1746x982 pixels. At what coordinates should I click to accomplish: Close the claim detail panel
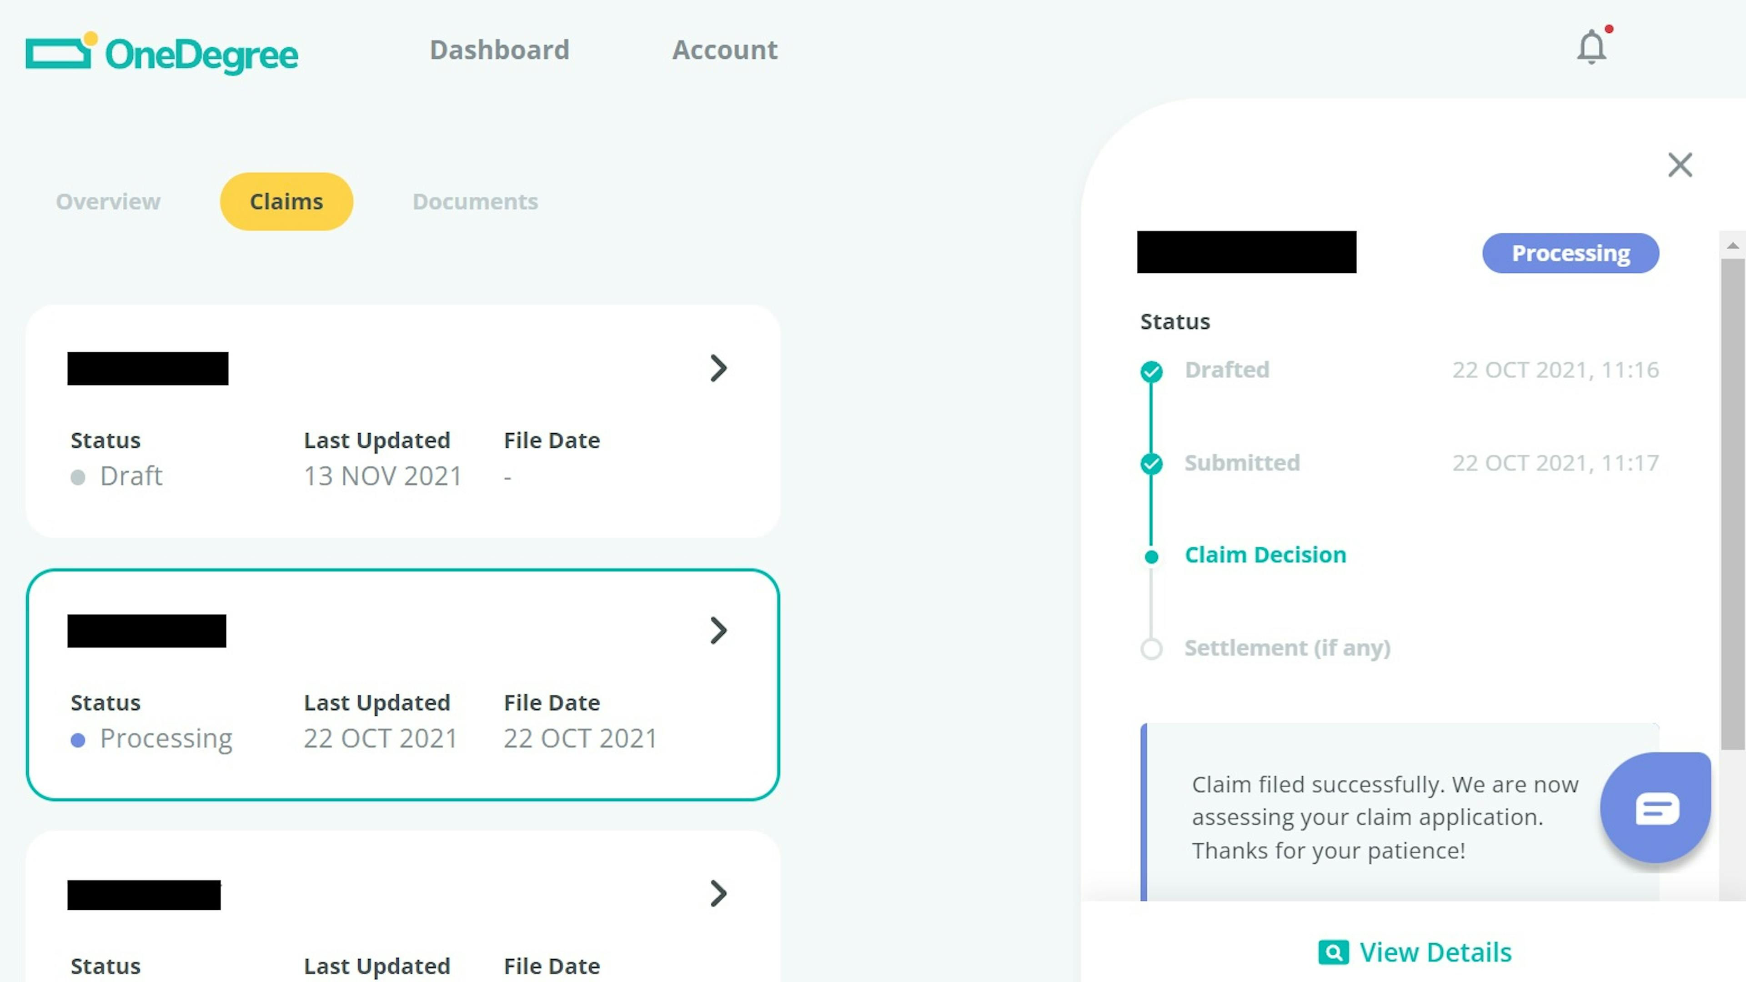tap(1680, 164)
